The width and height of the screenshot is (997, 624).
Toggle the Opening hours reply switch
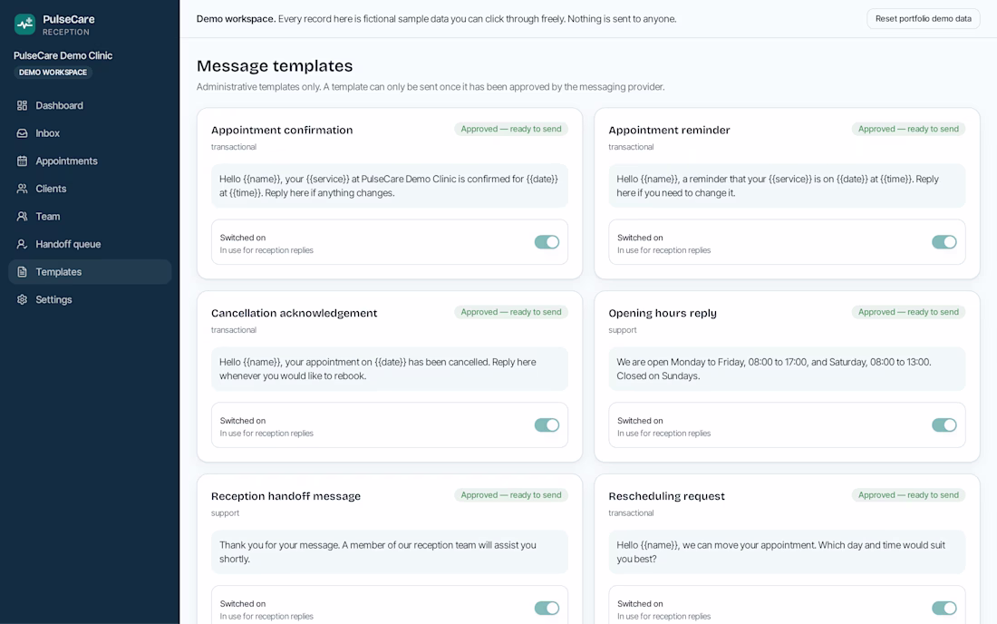[944, 424]
